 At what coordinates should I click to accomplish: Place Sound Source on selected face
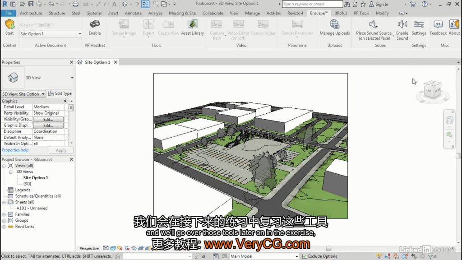point(374,29)
